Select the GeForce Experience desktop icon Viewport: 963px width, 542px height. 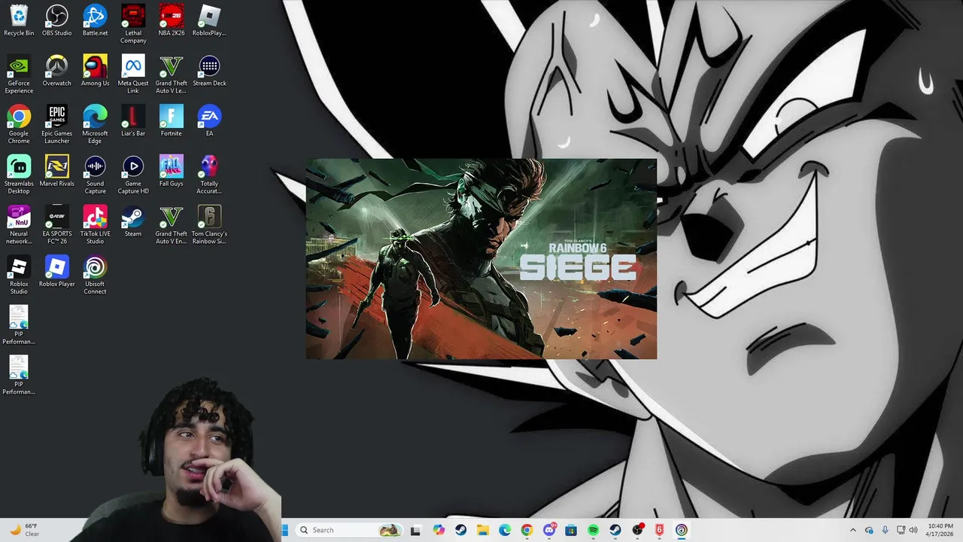coord(19,75)
